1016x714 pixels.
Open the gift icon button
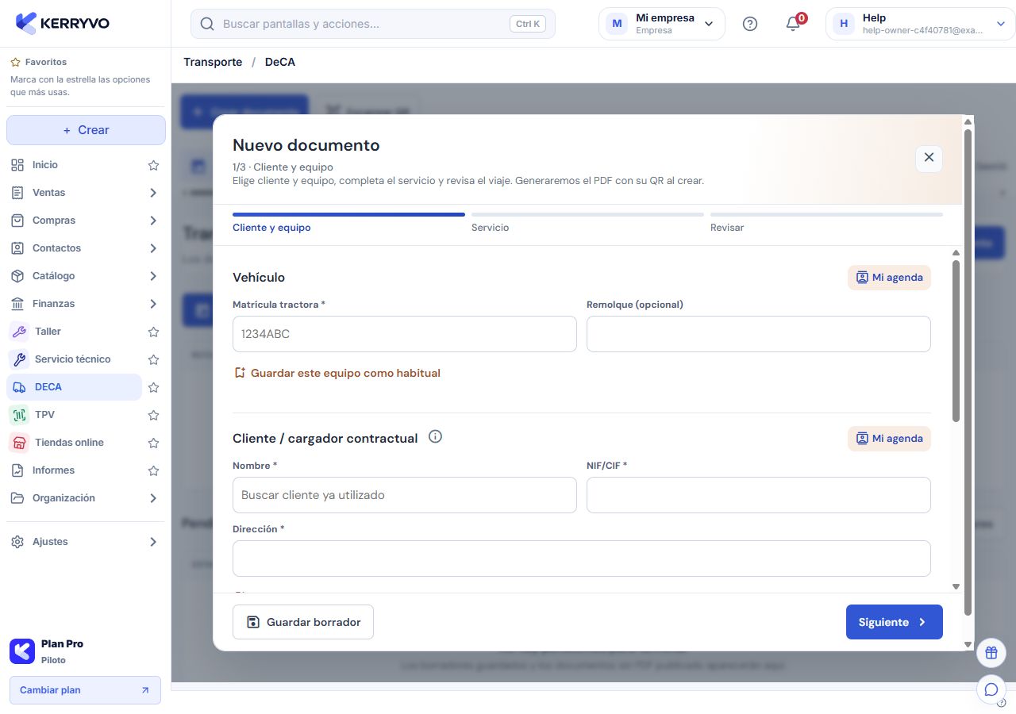point(991,653)
